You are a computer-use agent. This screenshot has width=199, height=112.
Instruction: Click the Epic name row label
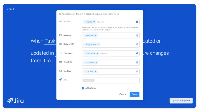(68, 53)
